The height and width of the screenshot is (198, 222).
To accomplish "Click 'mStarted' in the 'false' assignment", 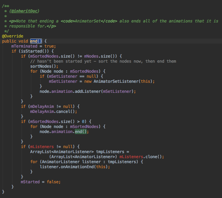I will (x=30, y=182).
